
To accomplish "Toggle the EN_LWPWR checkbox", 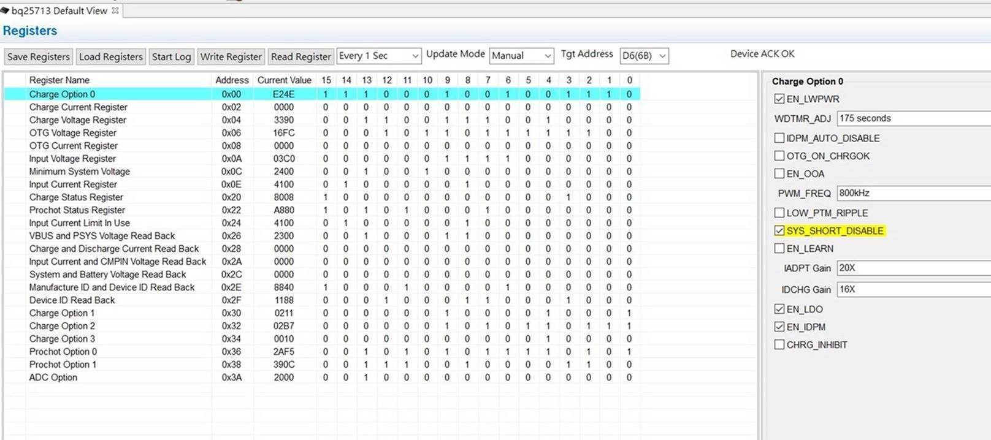I will pos(779,99).
